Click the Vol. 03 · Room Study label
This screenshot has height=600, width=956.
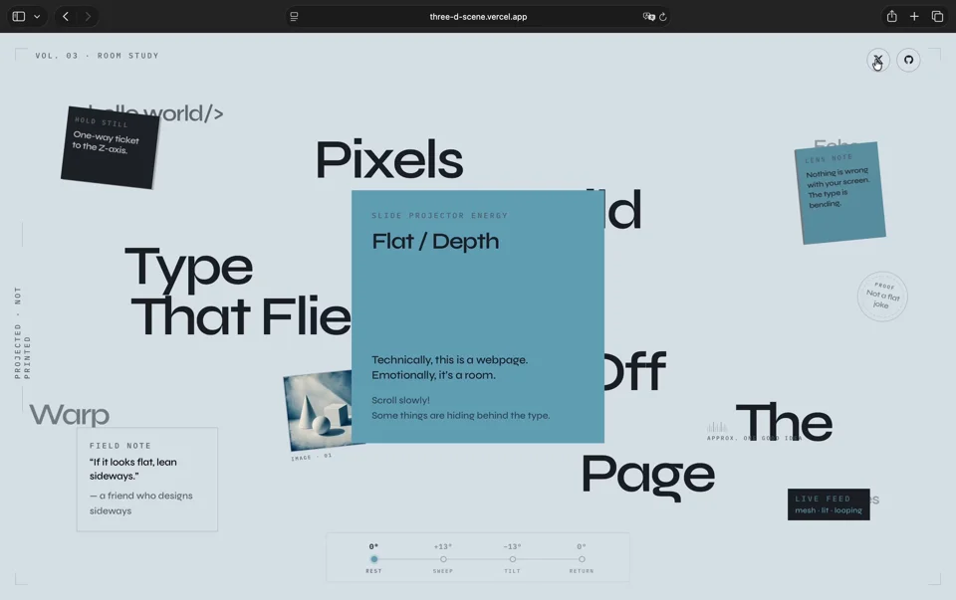[x=97, y=56]
